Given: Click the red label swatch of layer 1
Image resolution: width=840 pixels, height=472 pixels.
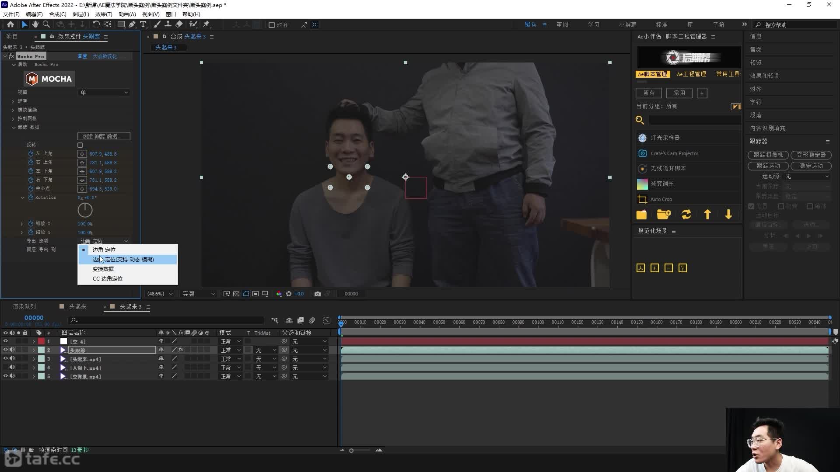Looking at the screenshot, I should point(41,341).
